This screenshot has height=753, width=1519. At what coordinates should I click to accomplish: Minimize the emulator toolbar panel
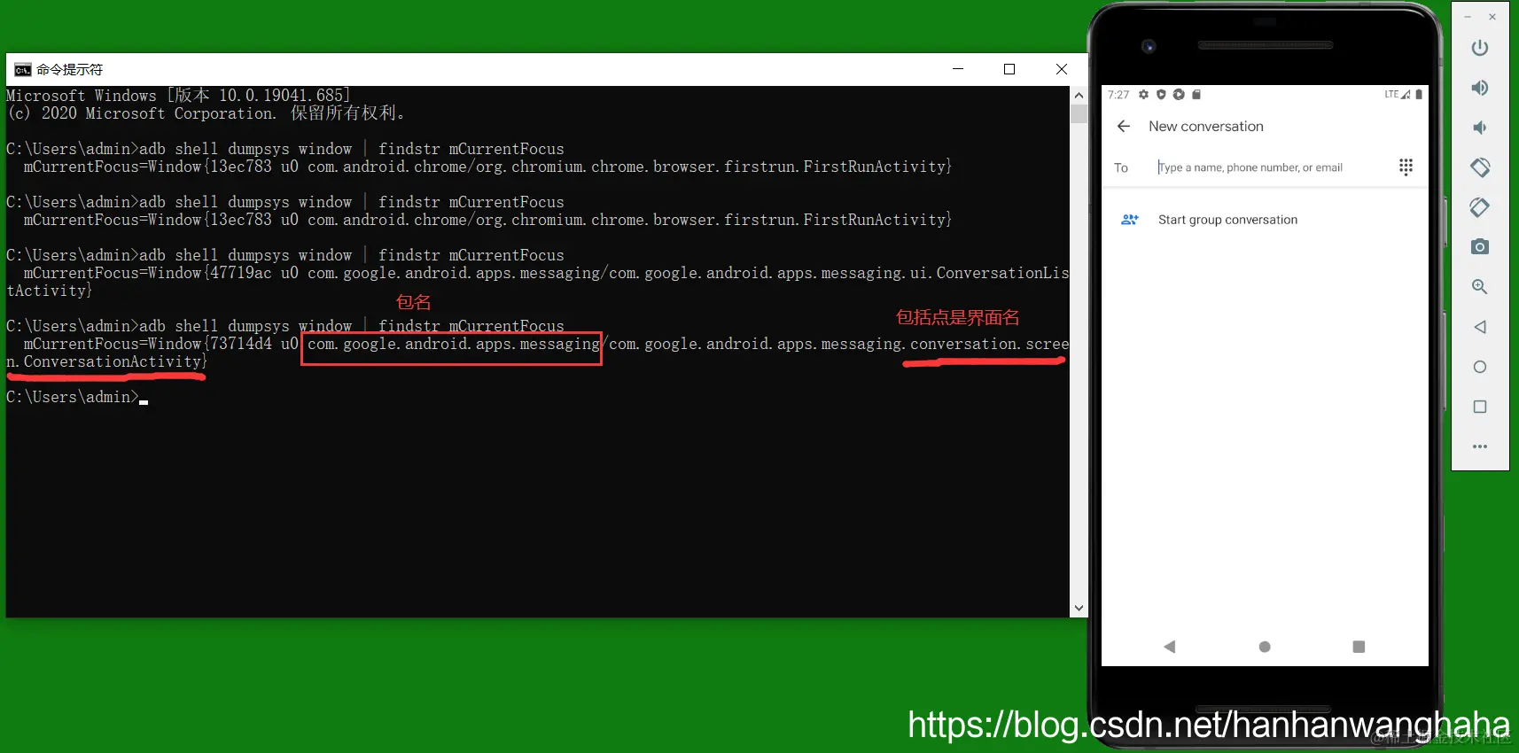pos(1468,17)
